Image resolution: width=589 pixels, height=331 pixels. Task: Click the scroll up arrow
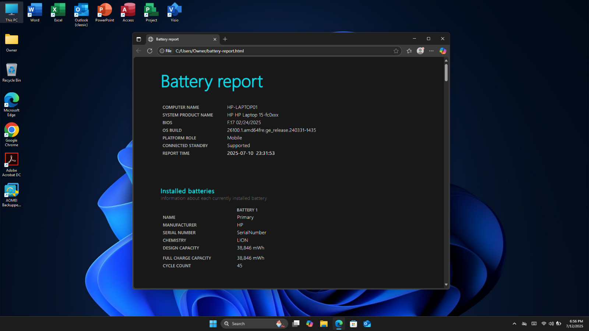click(x=446, y=60)
